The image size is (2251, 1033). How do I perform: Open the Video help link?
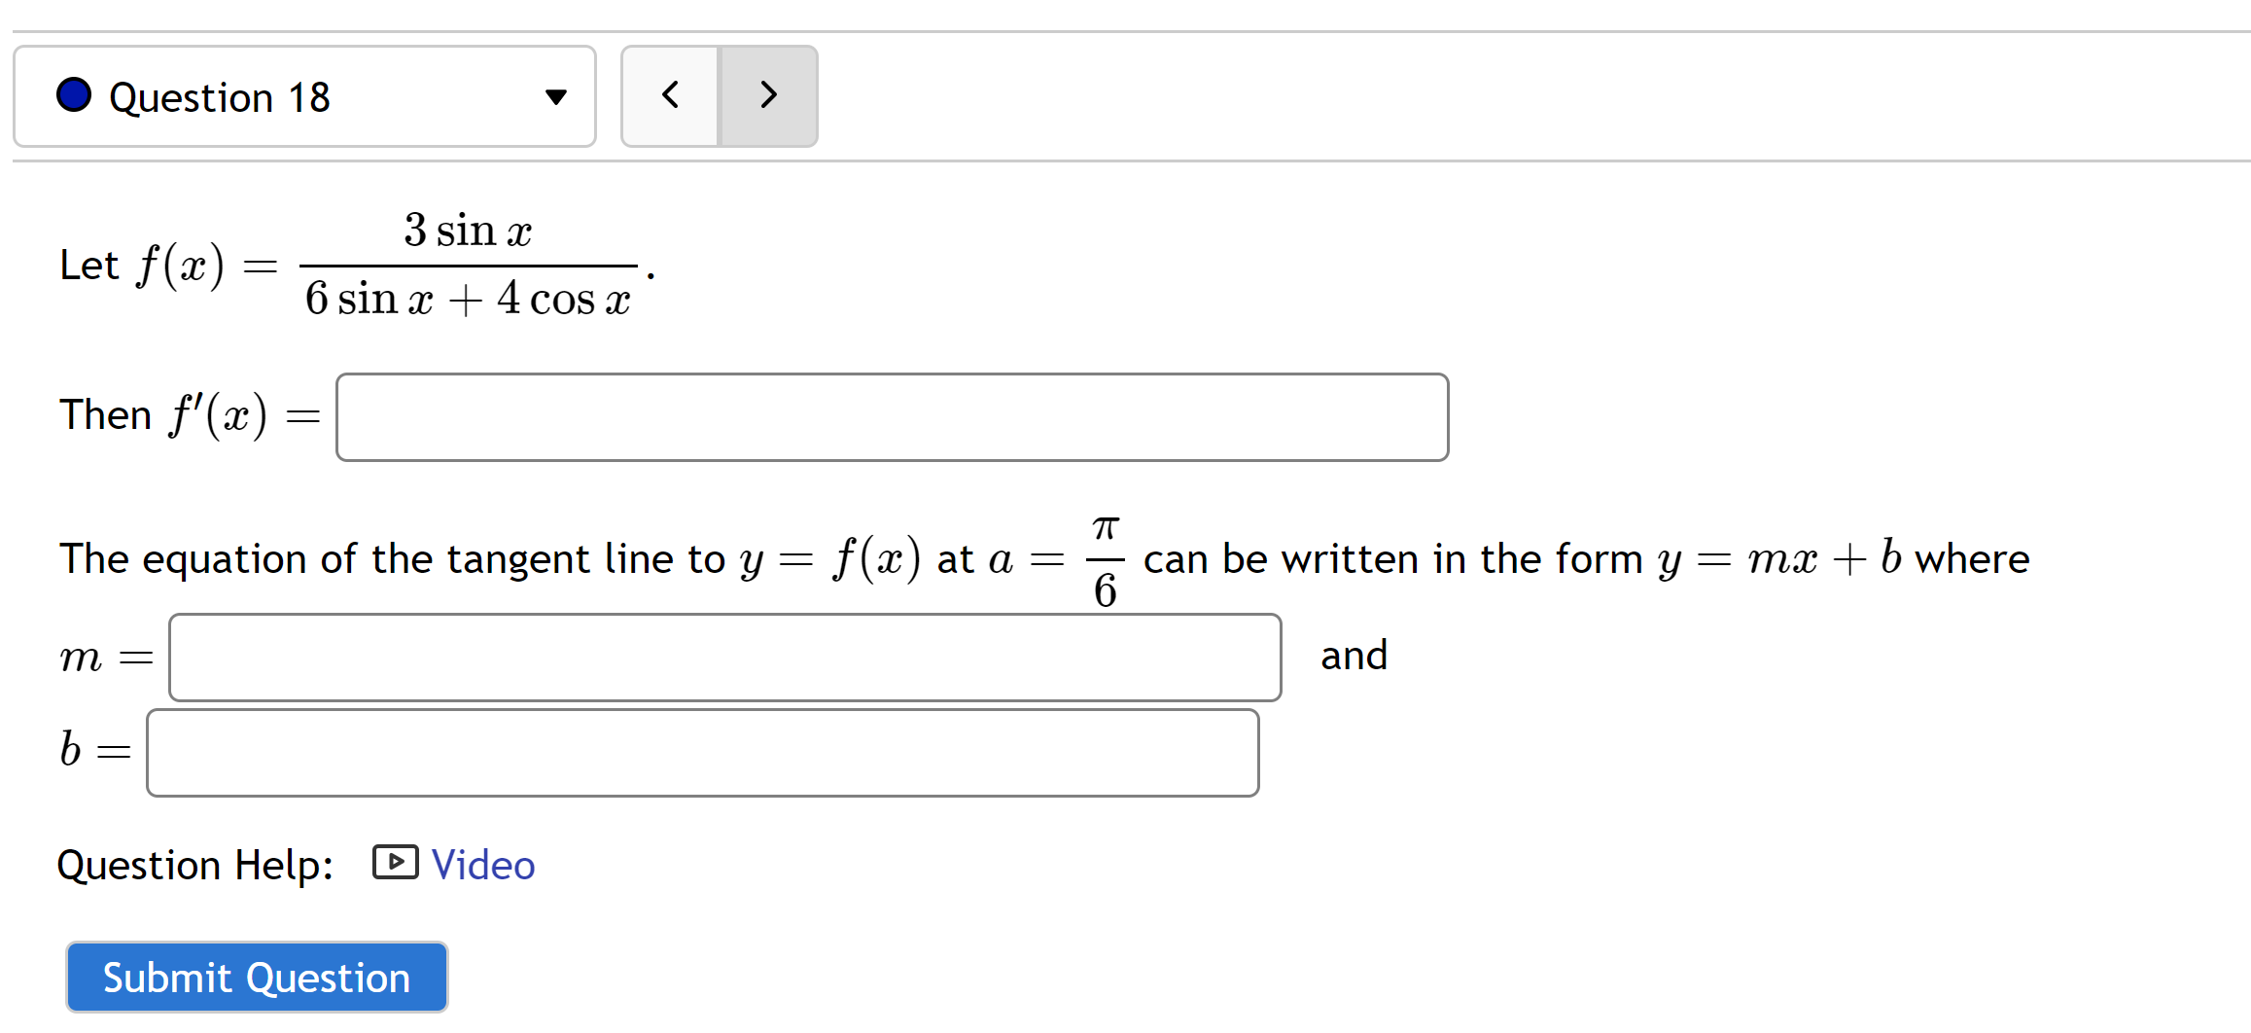click(483, 864)
